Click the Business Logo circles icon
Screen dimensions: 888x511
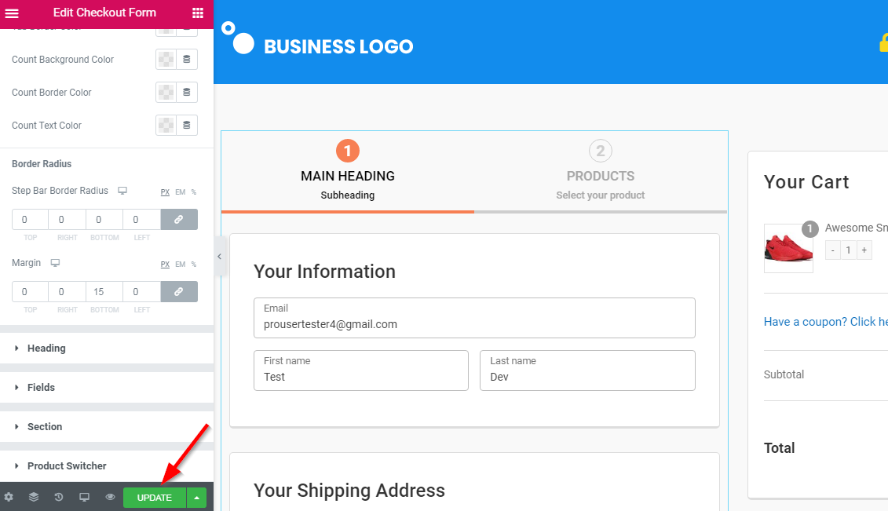238,38
